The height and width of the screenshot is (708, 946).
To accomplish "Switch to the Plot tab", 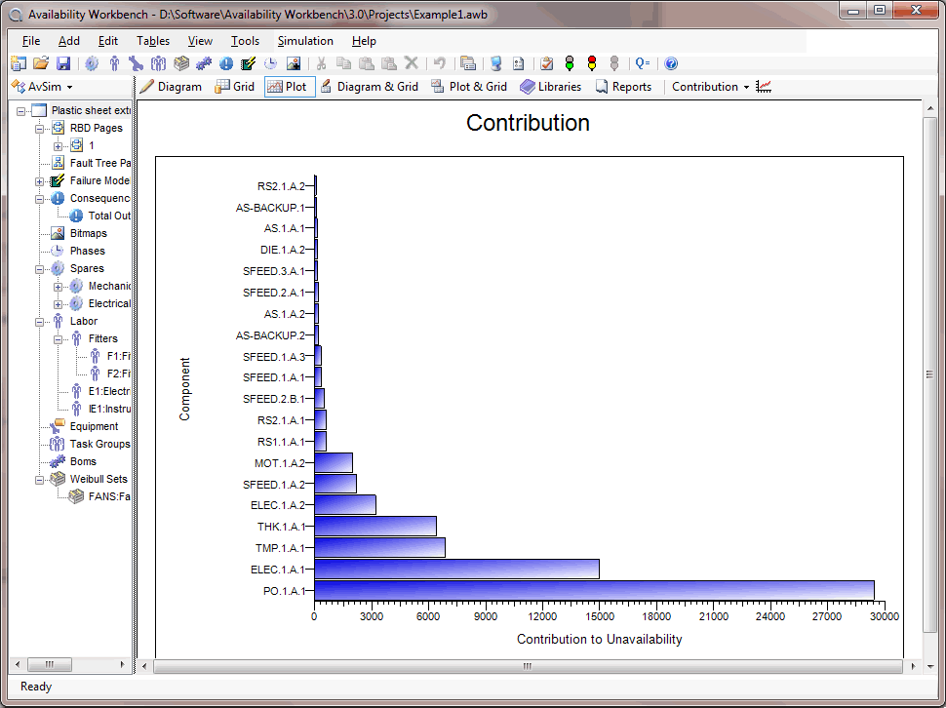I will [x=288, y=86].
